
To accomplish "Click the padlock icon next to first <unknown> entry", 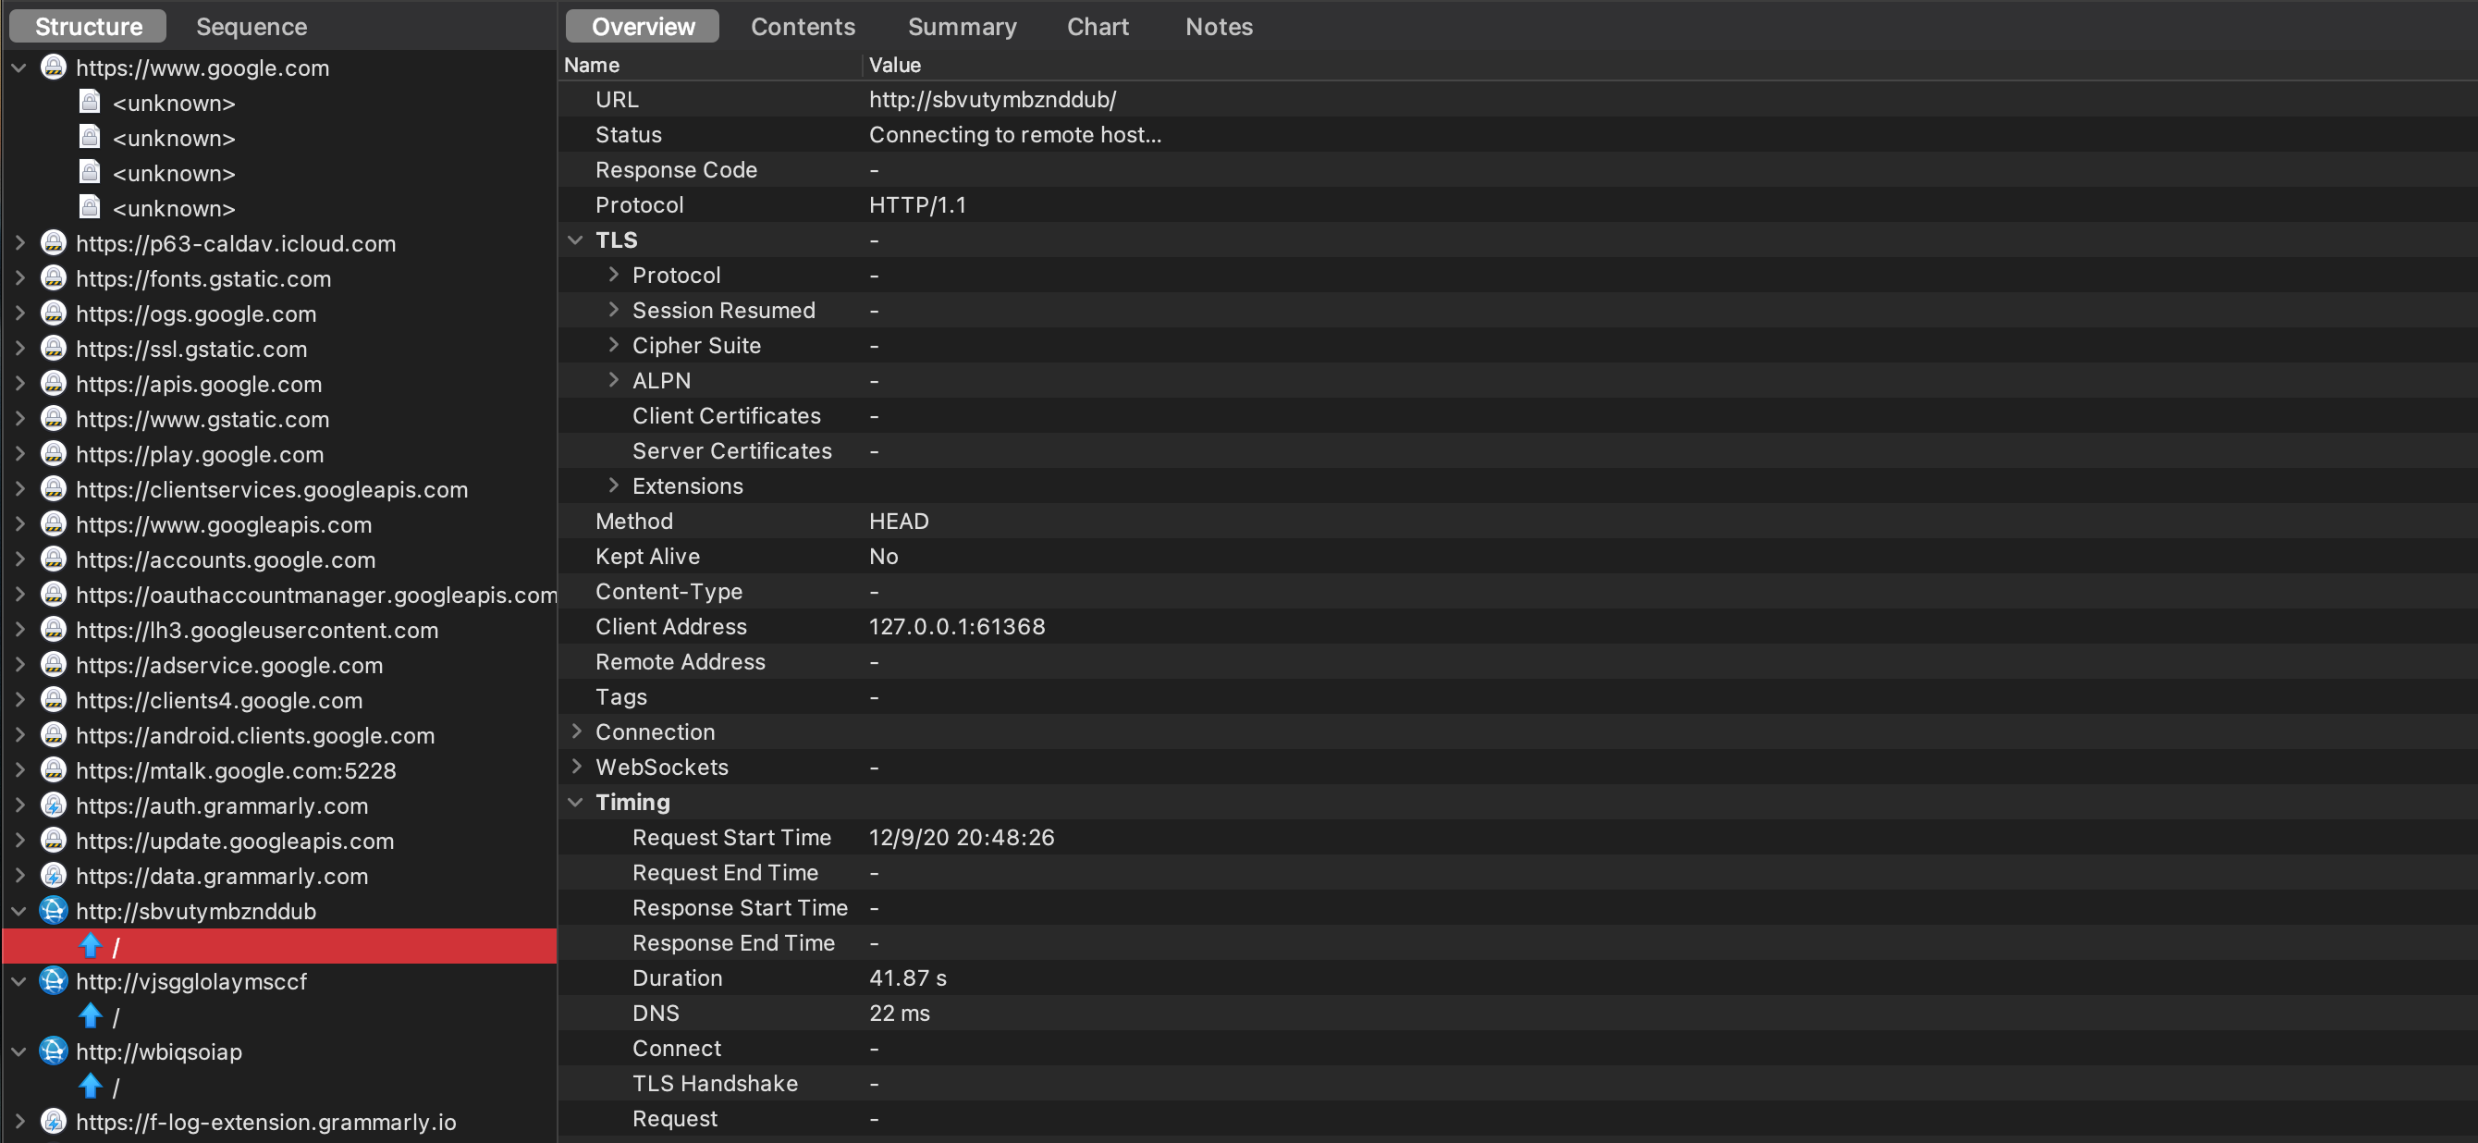I will click(x=90, y=102).
